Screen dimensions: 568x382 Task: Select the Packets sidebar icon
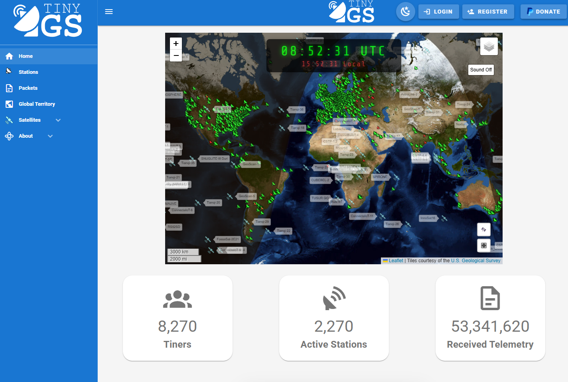[9, 88]
